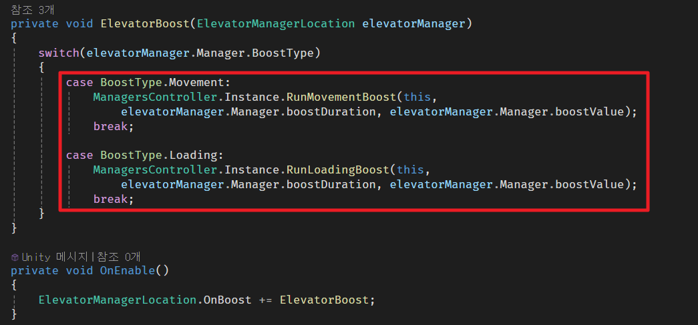Click Loading in case BoostType.Loading

coord(193,155)
